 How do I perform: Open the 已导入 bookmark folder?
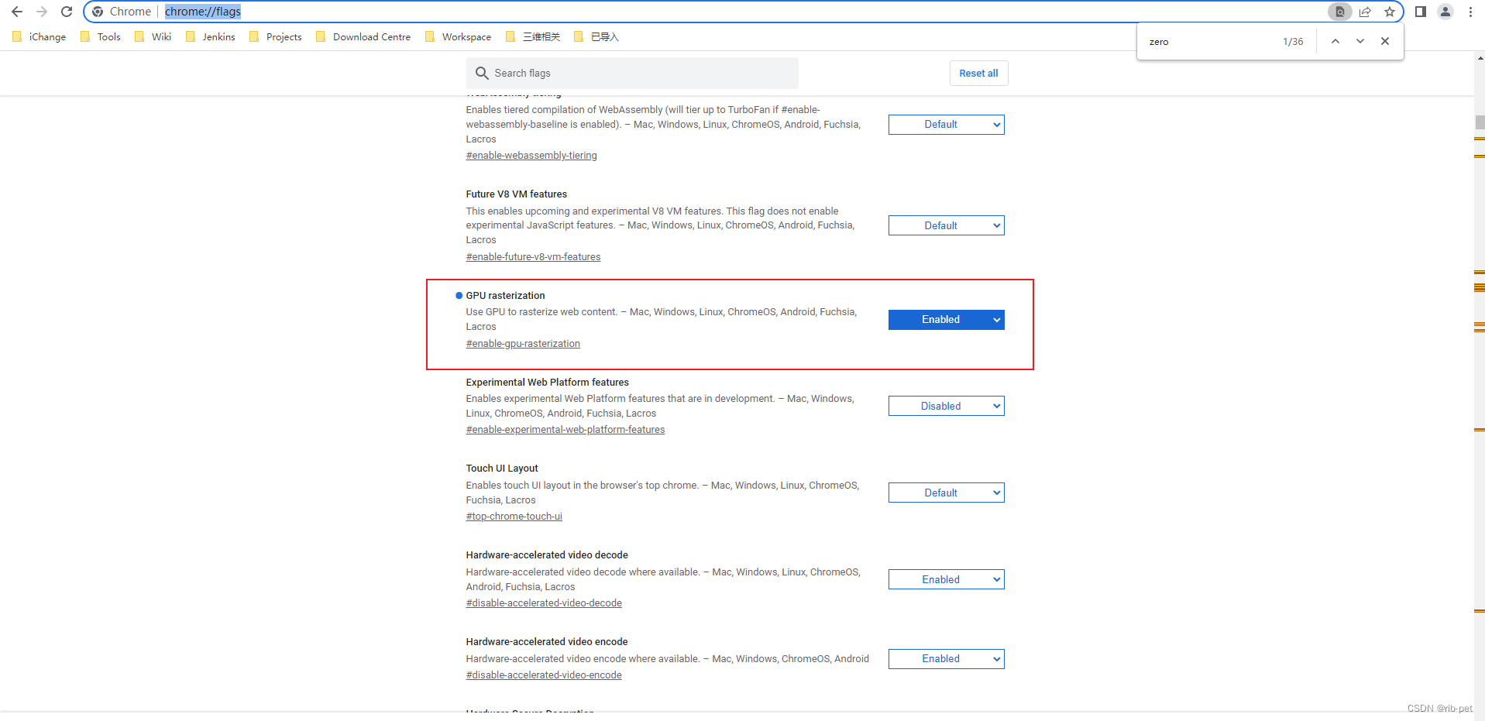coord(596,36)
